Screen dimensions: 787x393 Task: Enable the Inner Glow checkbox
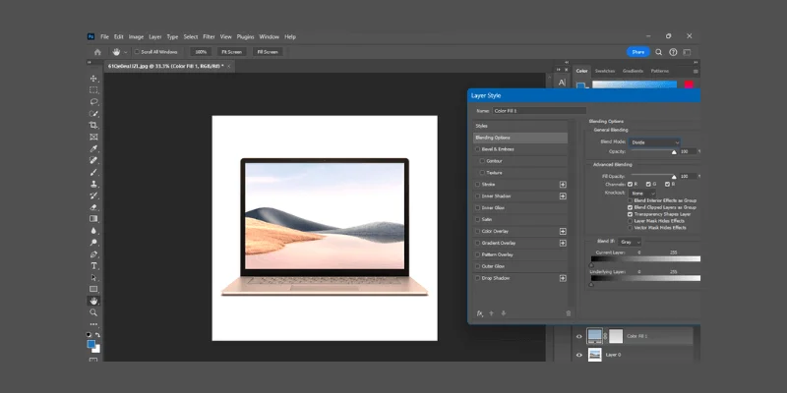click(x=478, y=208)
